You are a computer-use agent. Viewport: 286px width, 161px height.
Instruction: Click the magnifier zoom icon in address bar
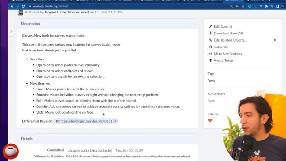tap(231, 6)
